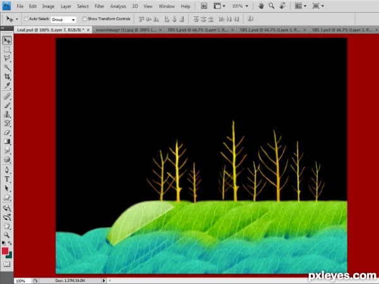
Task: Toggle Show Transform Controls checkbox
Action: coord(85,18)
